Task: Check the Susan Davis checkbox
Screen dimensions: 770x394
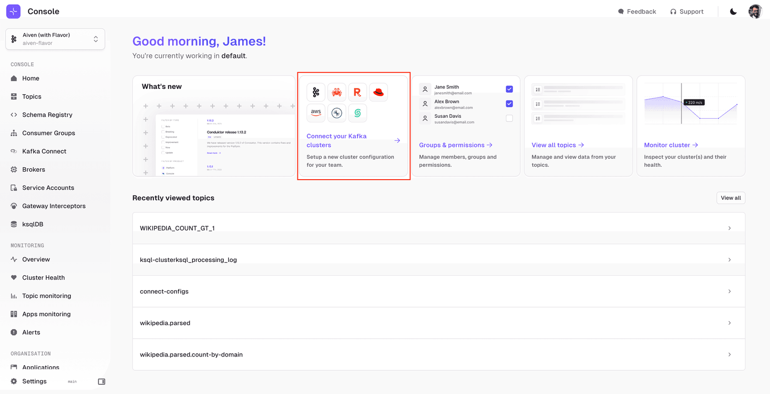Action: point(509,118)
